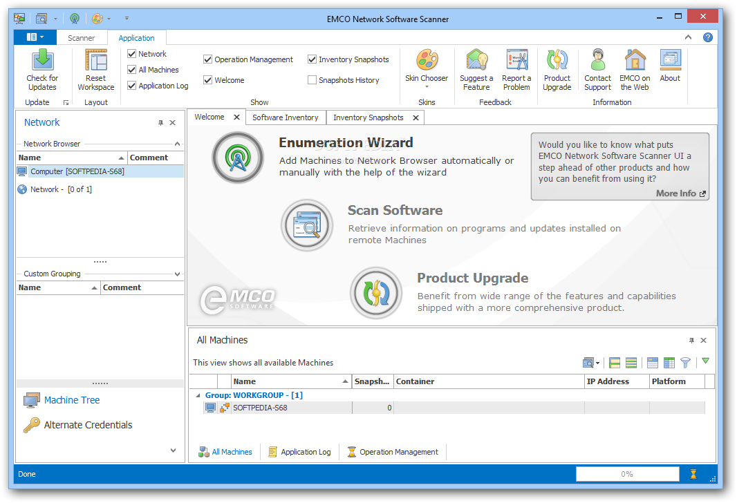Toggle the Operation Management checkbox

click(207, 59)
